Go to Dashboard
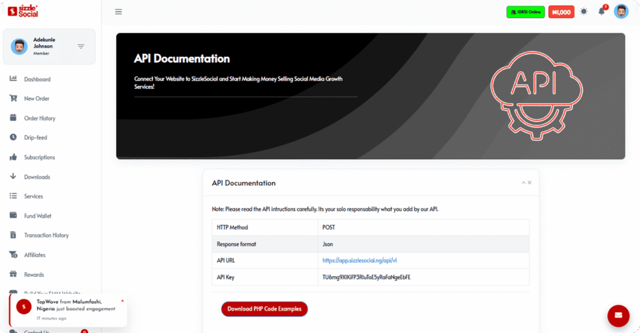Viewport: 640px width, 333px height. click(x=37, y=79)
